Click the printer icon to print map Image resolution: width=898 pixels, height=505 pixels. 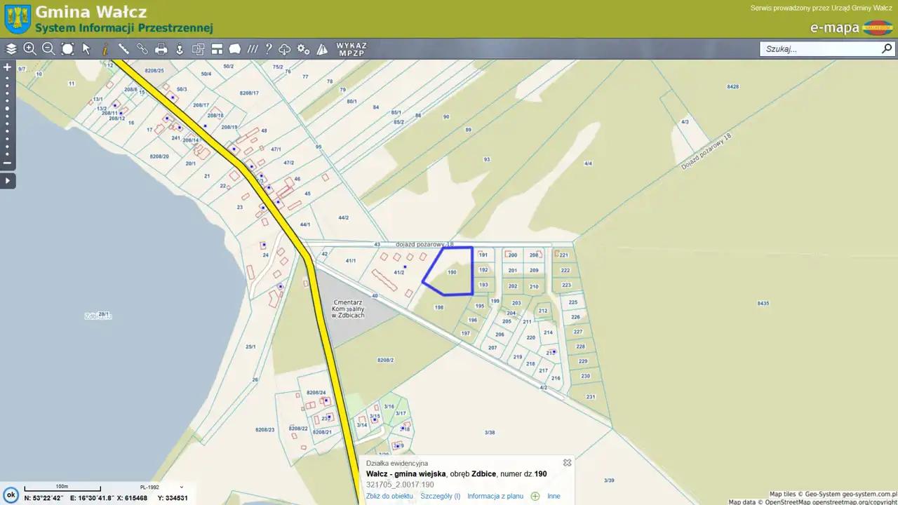click(x=161, y=49)
